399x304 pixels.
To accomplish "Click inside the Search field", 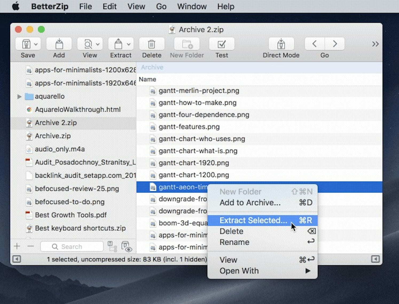I will point(75,246).
